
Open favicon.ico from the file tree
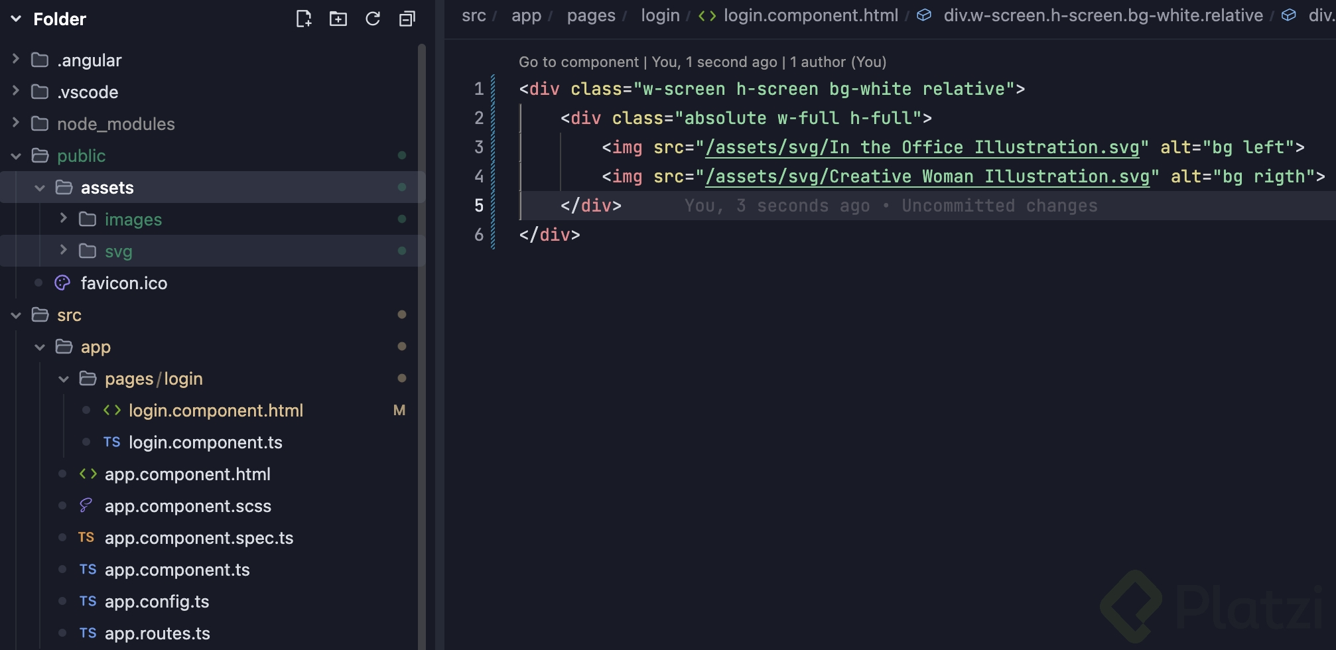124,283
